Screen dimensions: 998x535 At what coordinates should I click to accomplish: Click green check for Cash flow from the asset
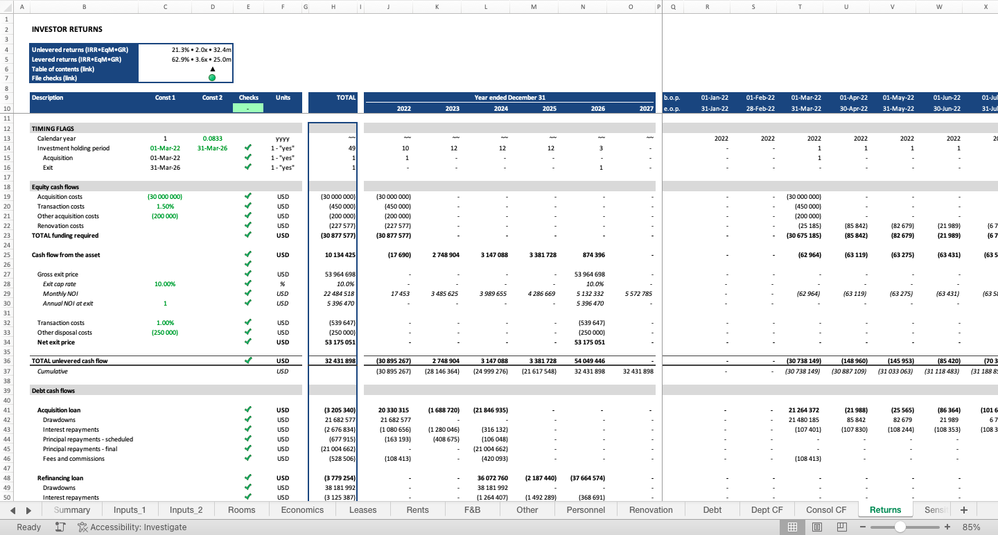(x=248, y=255)
